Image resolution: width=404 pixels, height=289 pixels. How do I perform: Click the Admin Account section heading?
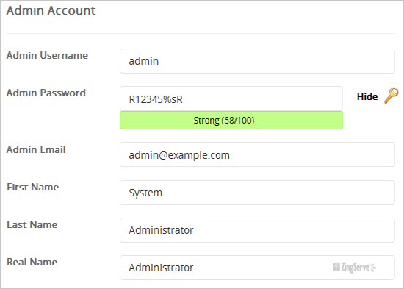(x=51, y=10)
